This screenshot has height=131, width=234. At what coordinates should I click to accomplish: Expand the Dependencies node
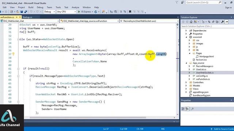[x=186, y=31]
